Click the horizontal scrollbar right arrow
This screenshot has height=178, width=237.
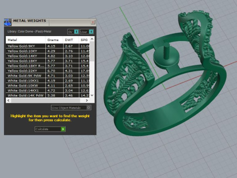(87, 100)
